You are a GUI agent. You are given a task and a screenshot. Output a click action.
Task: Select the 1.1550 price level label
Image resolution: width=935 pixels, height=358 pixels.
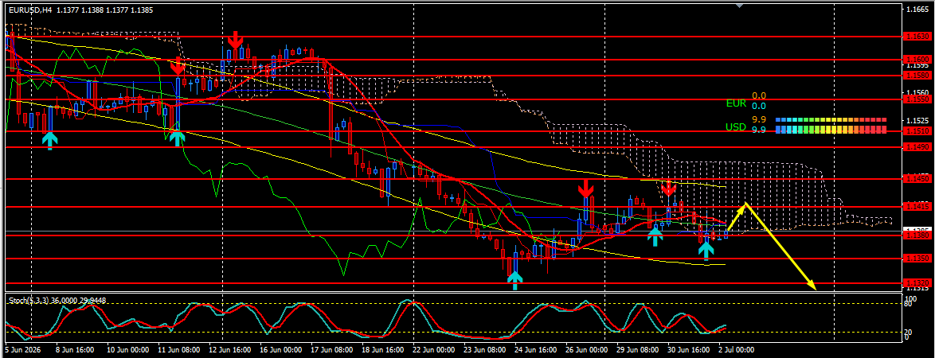click(917, 99)
